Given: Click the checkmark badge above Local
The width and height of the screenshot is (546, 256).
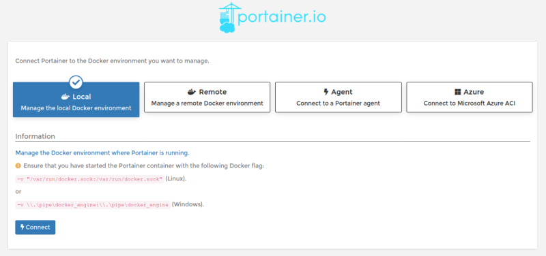Looking at the screenshot, I should (76, 82).
